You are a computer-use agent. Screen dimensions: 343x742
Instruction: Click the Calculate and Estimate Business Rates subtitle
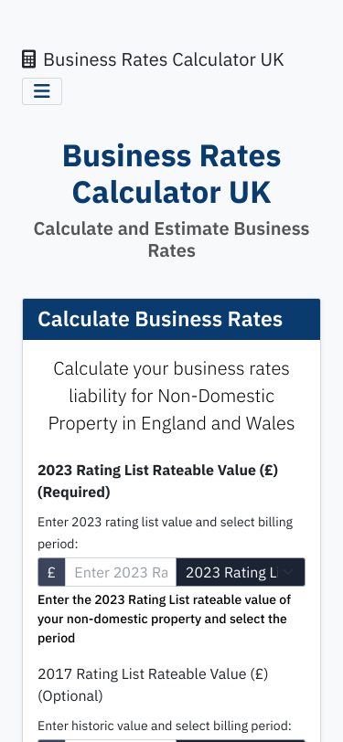[172, 239]
